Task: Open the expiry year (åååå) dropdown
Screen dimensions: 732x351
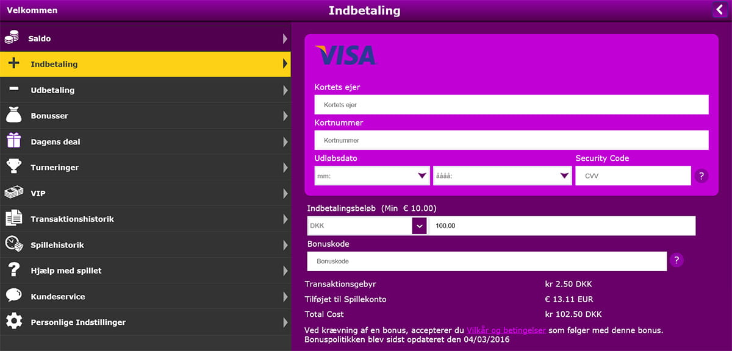Action: click(x=503, y=176)
